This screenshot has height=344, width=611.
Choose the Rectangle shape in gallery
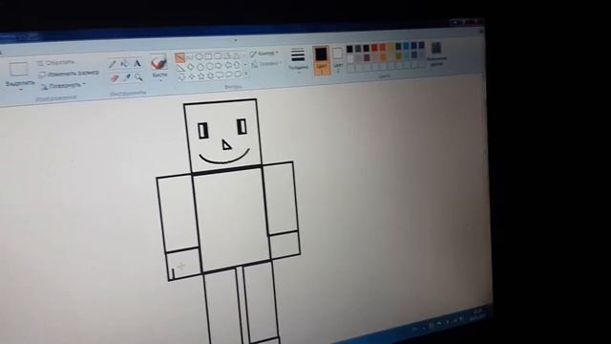208,56
